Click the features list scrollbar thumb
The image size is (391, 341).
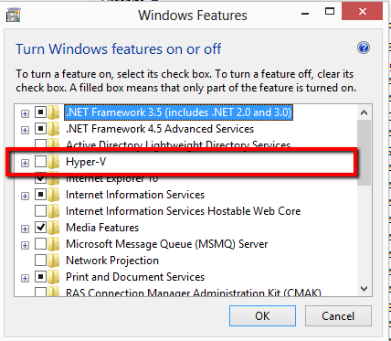tap(364, 153)
